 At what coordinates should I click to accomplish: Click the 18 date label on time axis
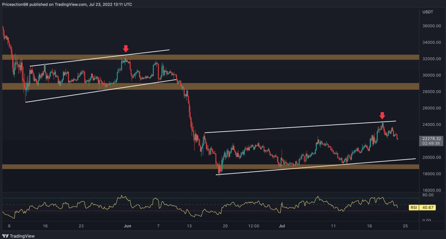369,226
